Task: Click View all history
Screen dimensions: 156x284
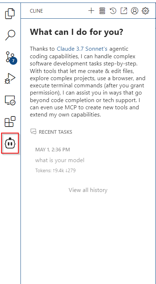Action: (x=88, y=190)
